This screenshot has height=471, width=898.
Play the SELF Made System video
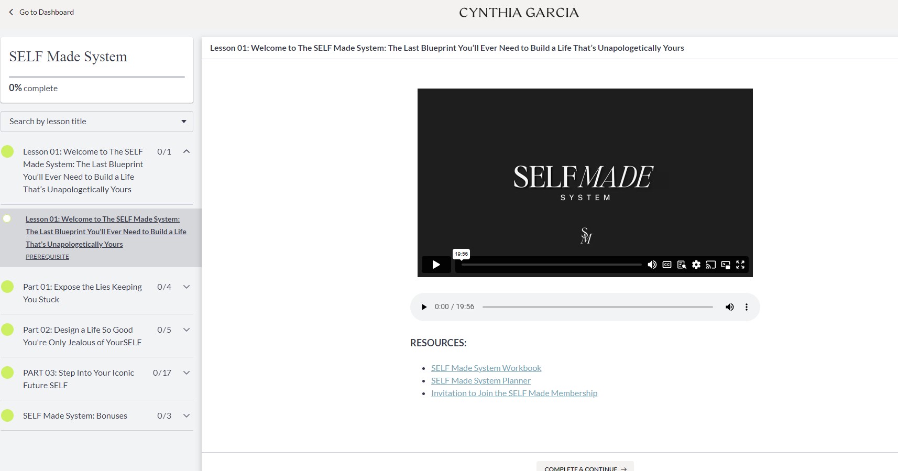(436, 265)
